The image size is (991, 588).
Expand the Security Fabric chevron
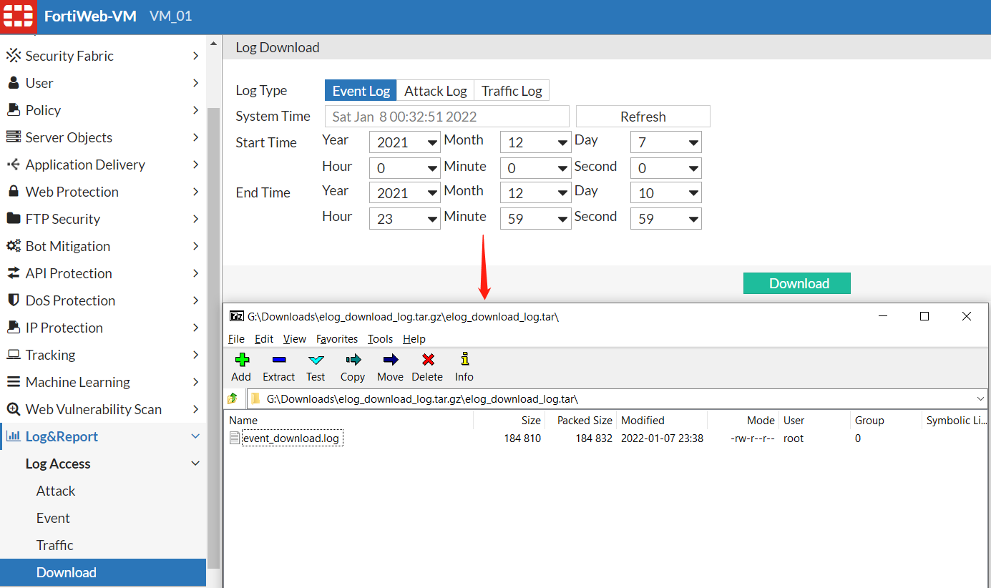[x=195, y=56]
